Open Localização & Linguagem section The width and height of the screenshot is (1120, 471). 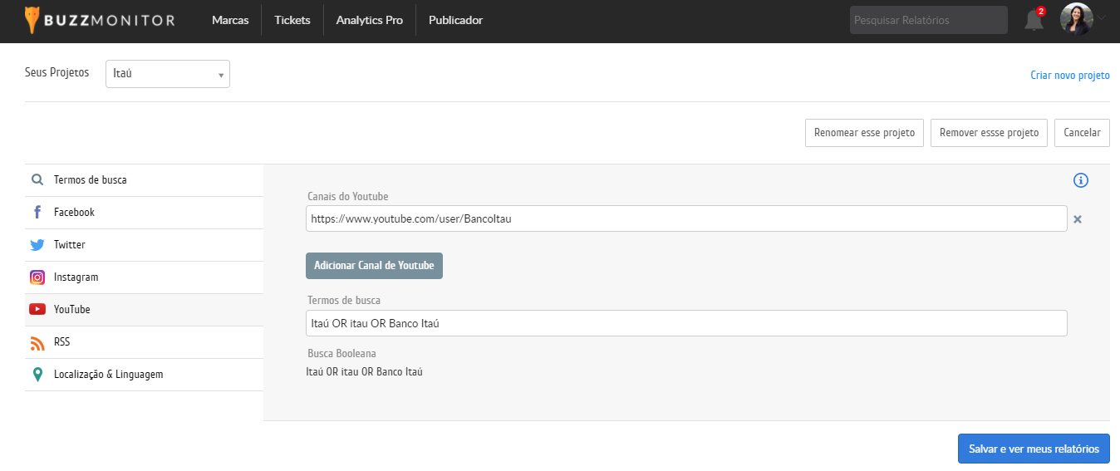click(x=108, y=375)
